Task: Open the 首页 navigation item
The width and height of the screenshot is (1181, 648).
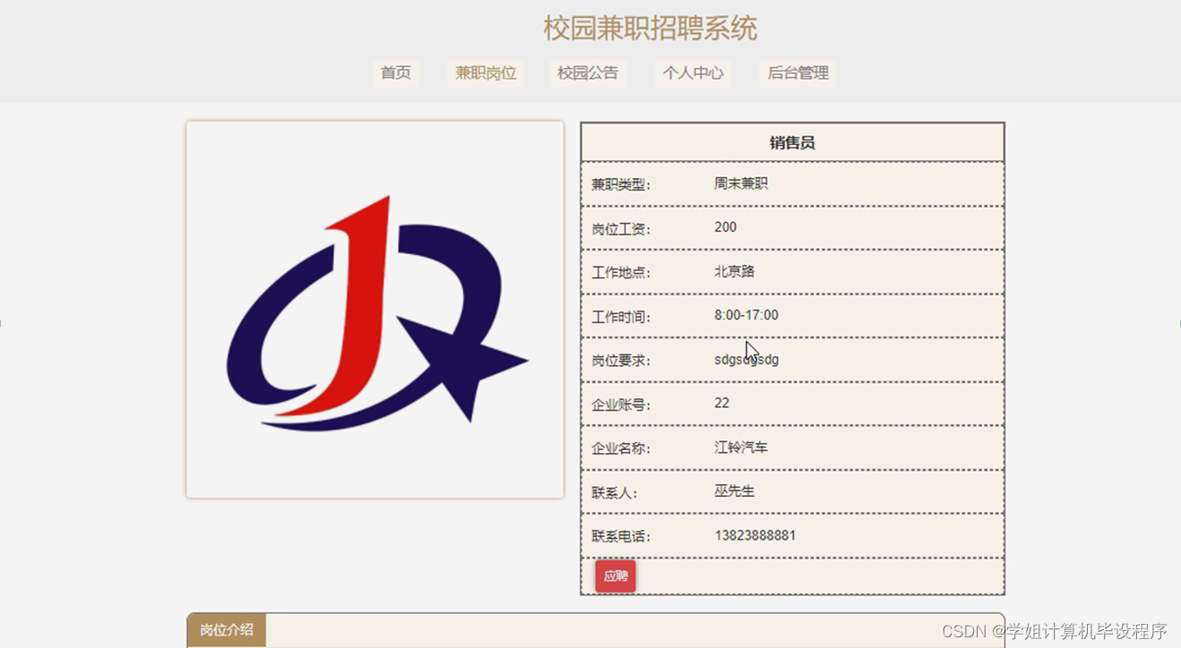Action: click(x=395, y=73)
